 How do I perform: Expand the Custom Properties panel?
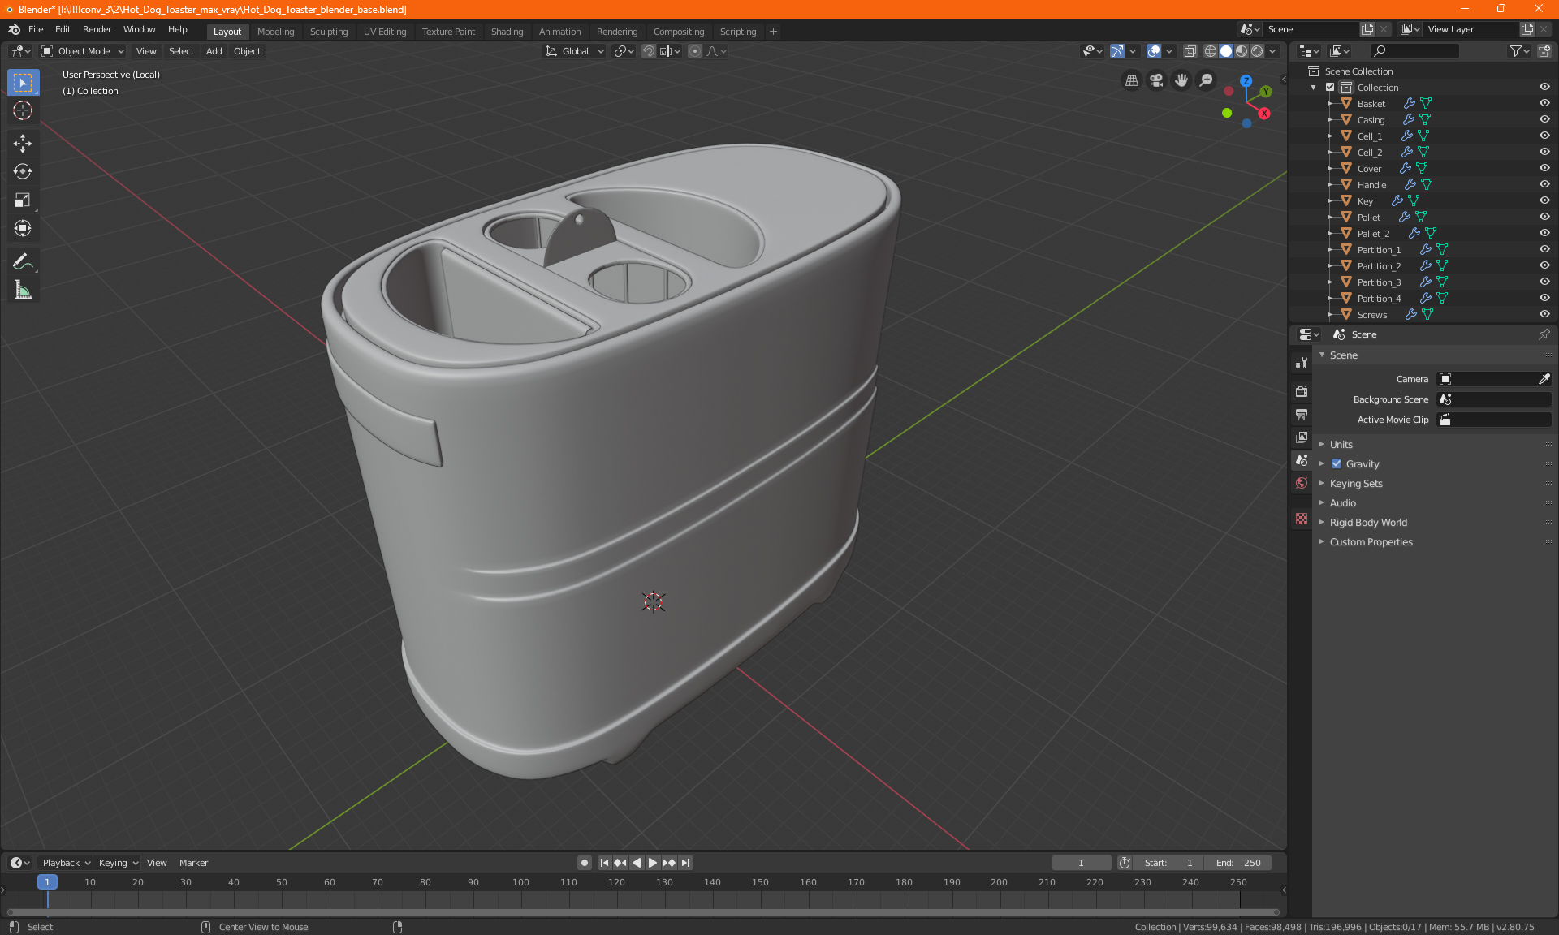point(1371,541)
